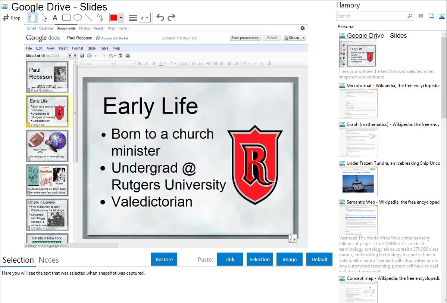Click the Flamory search field
Image resolution: width=447 pixels, height=303 pixels.
372,16
